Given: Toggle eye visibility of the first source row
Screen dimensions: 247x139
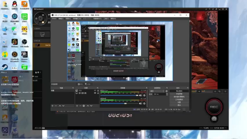Looking at the screenshot, I should (95, 91).
